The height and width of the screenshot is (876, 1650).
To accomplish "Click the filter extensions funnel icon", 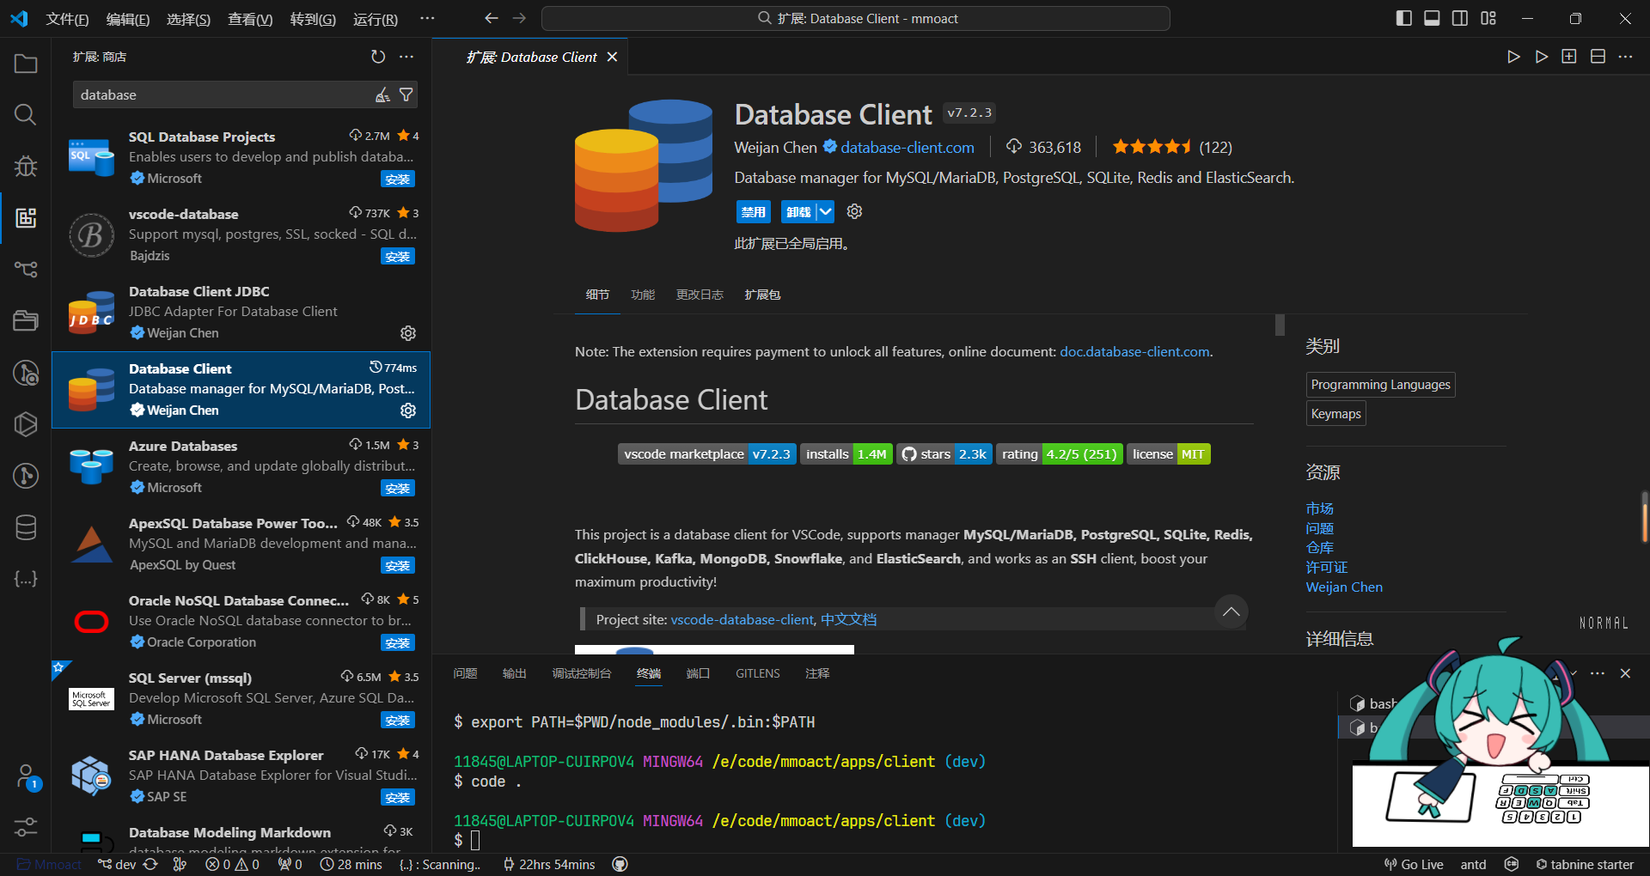I will tap(406, 95).
